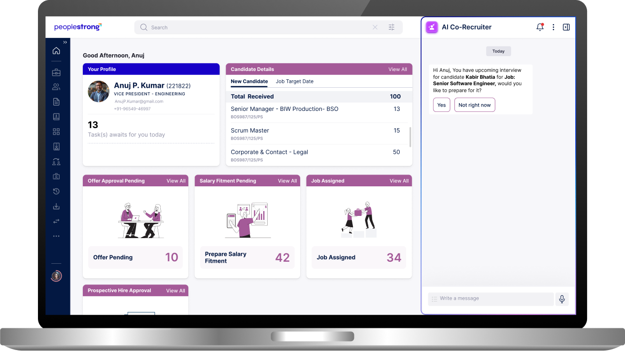
Task: View All in Job Assigned card
Action: click(399, 181)
